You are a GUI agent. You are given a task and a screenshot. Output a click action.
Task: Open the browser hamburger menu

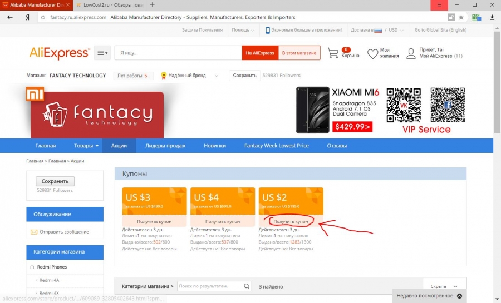(439, 5)
